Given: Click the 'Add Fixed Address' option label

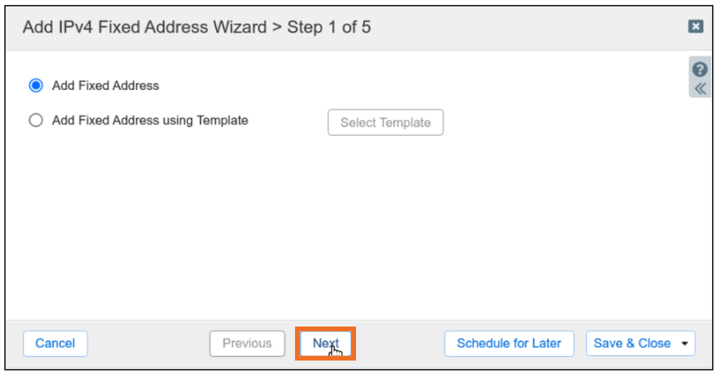Looking at the screenshot, I should pos(106,86).
